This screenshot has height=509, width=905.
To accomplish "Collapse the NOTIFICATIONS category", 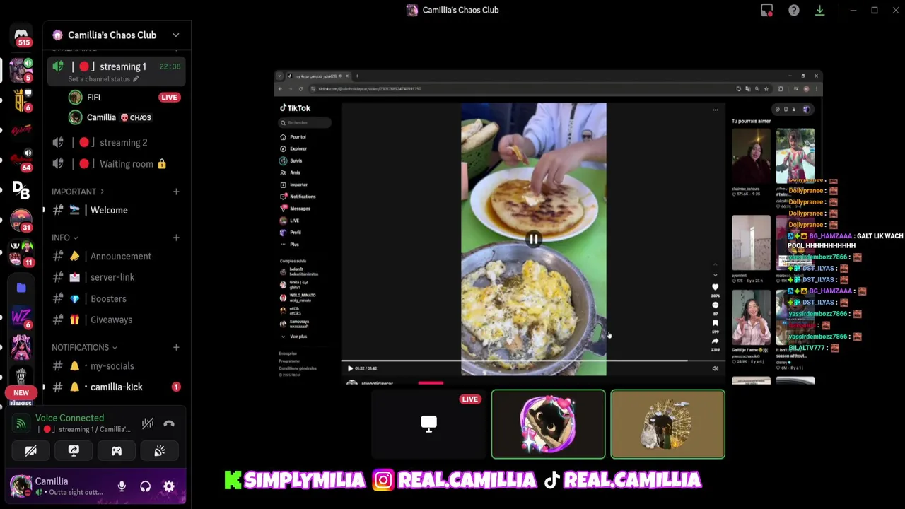I will [83, 347].
